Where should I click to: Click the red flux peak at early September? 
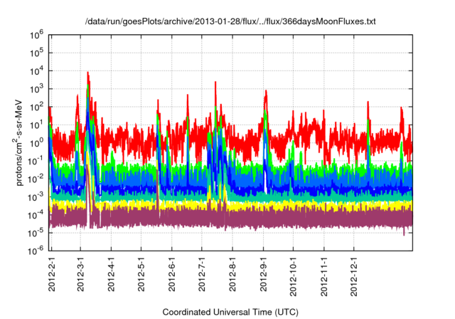266,98
